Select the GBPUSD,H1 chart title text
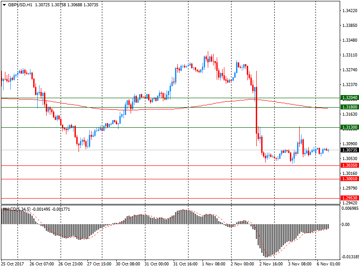 20,5
